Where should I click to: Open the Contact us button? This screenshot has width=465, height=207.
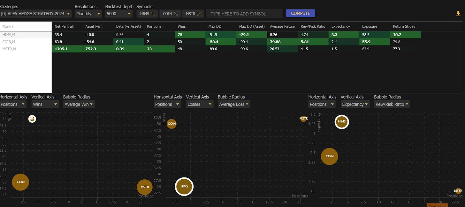(437, 205)
